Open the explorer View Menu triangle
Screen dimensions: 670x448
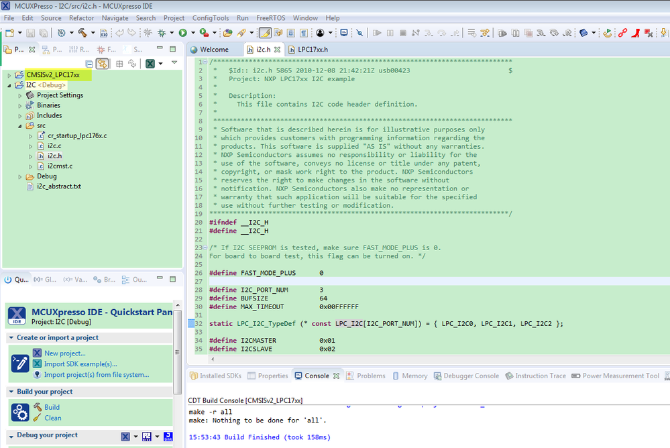tap(174, 62)
